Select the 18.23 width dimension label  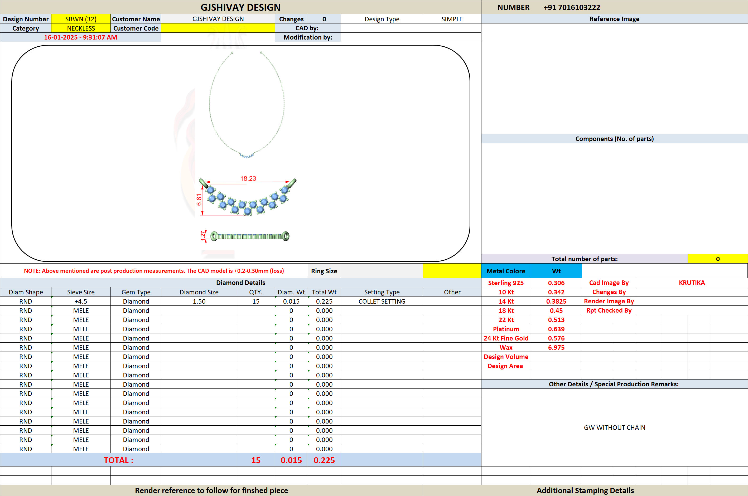[x=248, y=179]
